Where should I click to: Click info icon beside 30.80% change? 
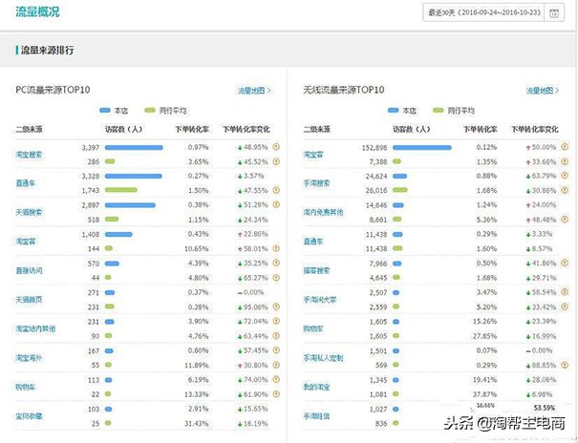point(276,365)
